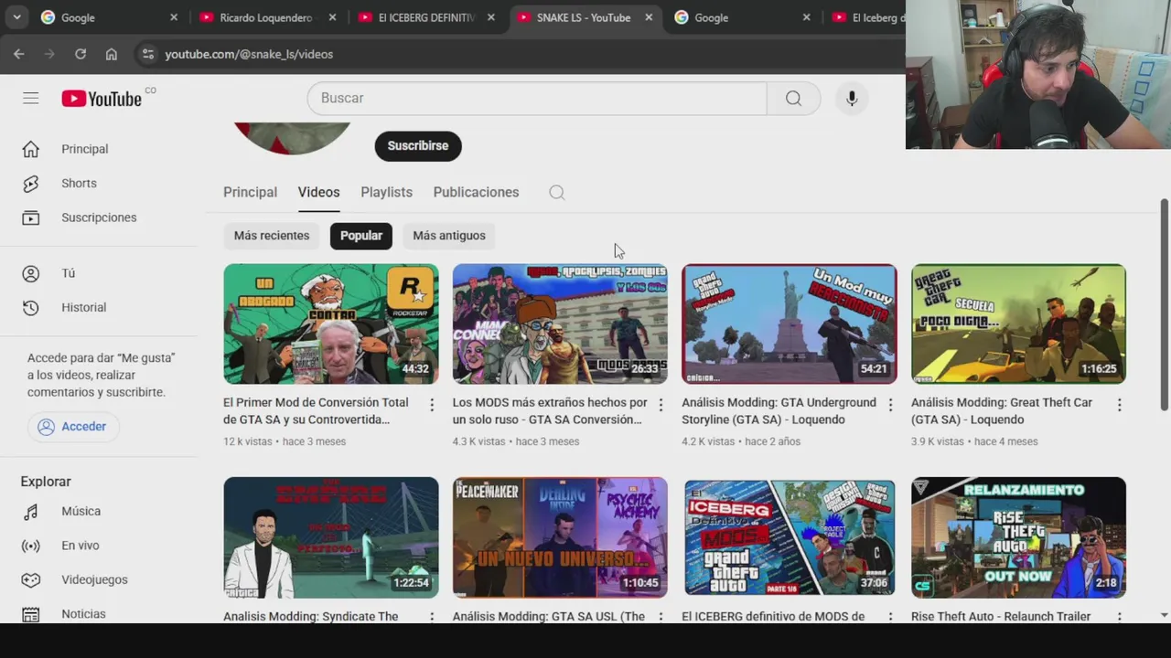Open the 44:32 video thumbnail

point(331,324)
